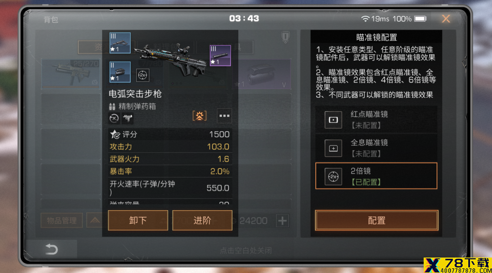Select 红点瞄准镜 red dot sight option
The image size is (492, 273).
coord(376,120)
